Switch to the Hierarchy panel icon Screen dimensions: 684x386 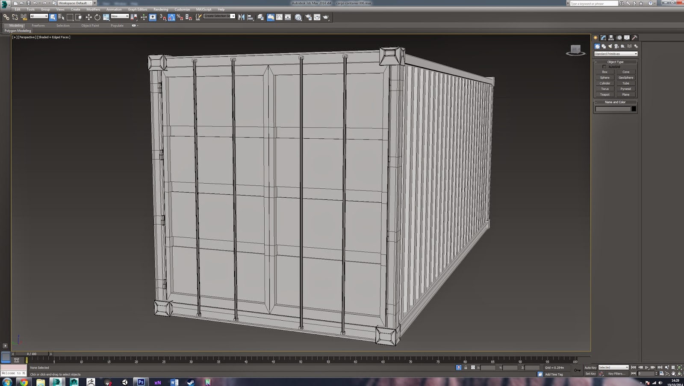point(611,38)
